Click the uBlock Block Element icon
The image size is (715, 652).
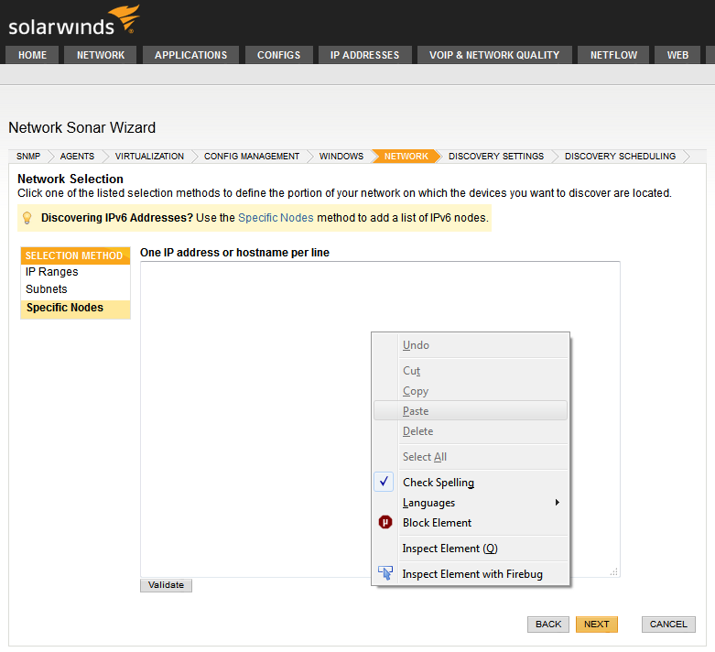click(385, 522)
